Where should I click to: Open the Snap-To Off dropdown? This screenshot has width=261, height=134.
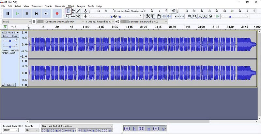point(32,130)
